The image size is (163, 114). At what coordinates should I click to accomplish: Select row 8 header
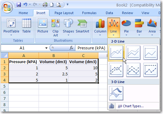click(x=4, y=104)
